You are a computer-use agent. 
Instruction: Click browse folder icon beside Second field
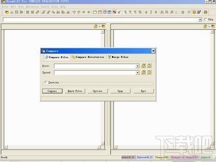pos(143,72)
